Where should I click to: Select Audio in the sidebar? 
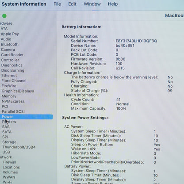click(x=6, y=39)
